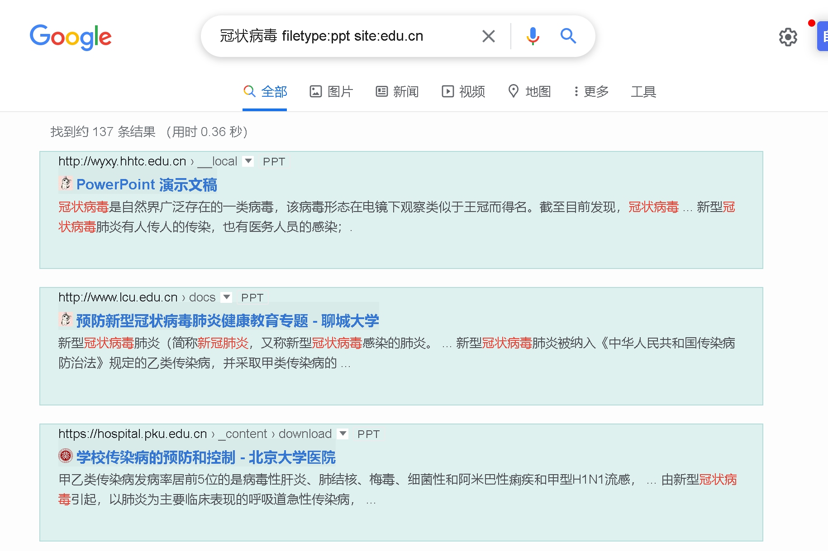Open the result options arrow for hospital.pku.edu.cn

(x=343, y=433)
